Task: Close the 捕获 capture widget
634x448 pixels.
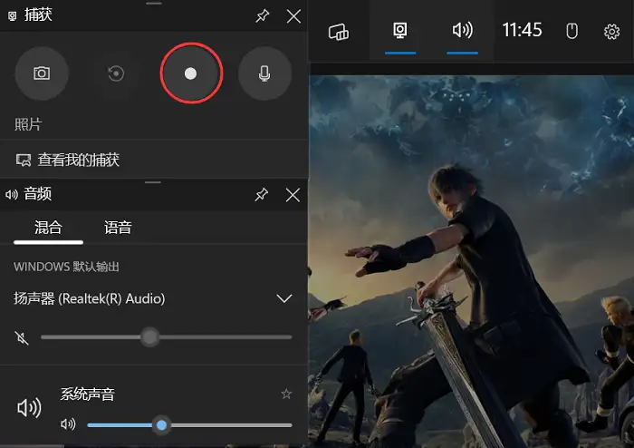Action: tap(293, 16)
